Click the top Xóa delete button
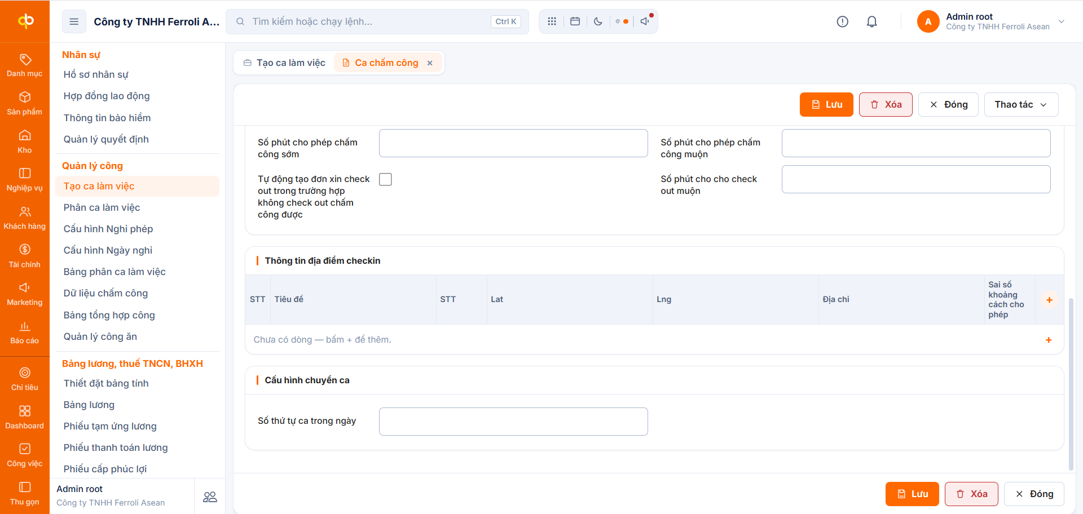Viewport: 1083px width, 514px height. [886, 104]
